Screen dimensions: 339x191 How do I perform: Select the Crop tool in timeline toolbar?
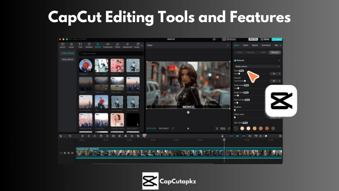click(x=138, y=136)
